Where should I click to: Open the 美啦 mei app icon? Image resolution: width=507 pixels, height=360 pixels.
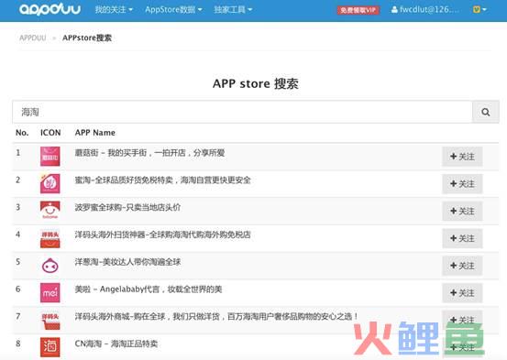tap(50, 292)
